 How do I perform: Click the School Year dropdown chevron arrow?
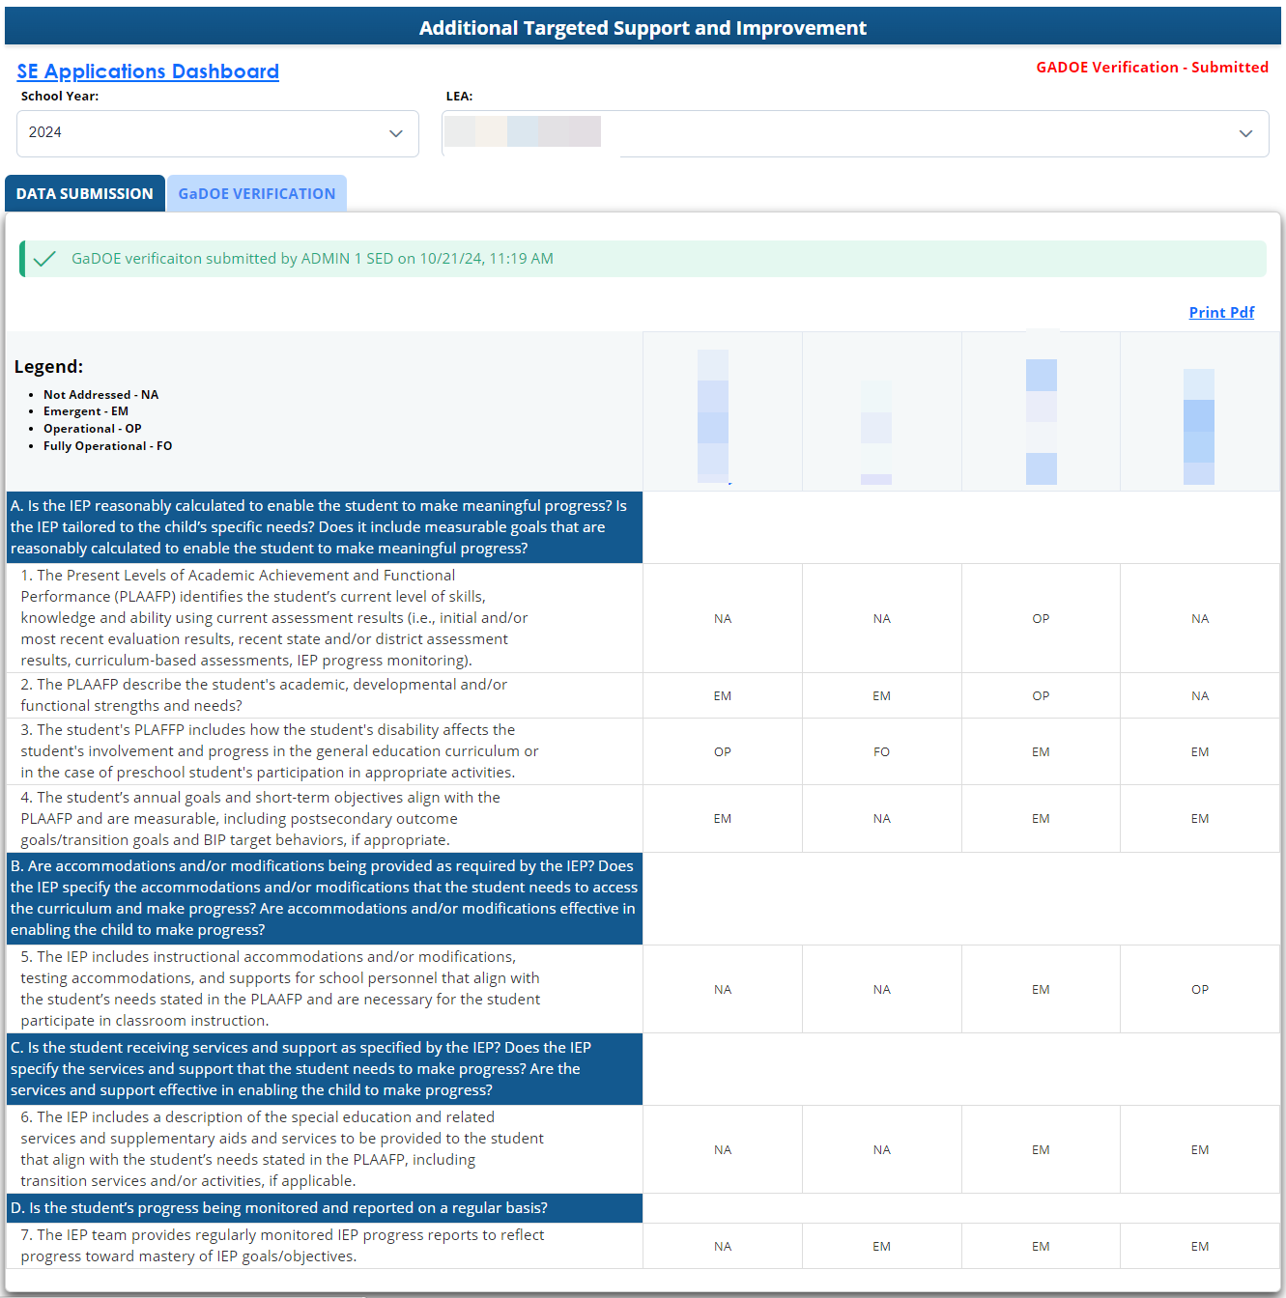pos(395,133)
